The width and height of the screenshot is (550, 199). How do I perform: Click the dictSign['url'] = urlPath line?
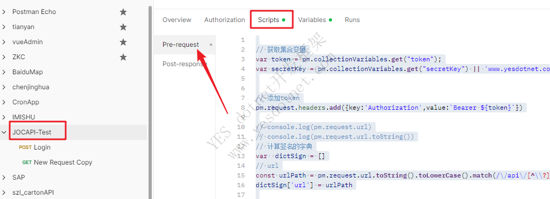point(304,185)
